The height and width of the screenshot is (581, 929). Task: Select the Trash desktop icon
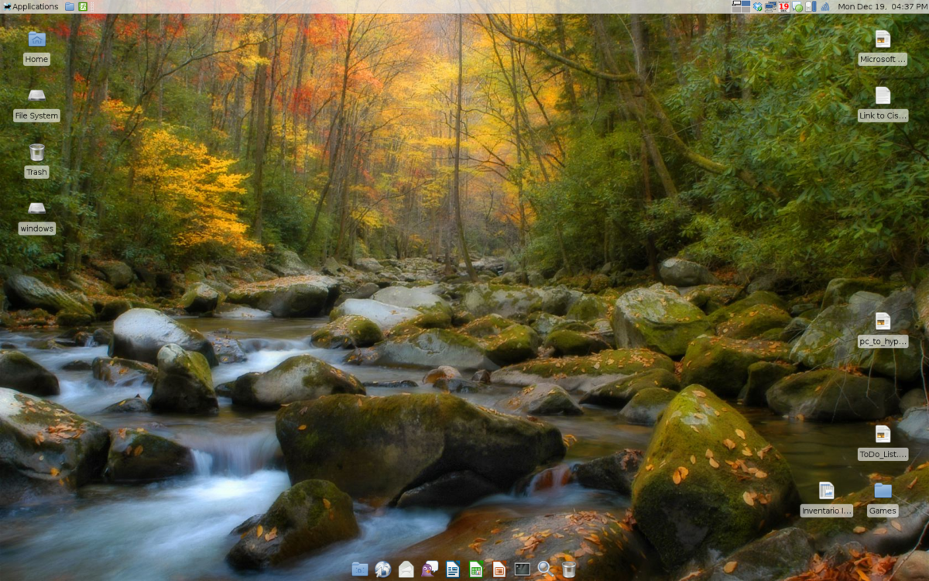(36, 152)
